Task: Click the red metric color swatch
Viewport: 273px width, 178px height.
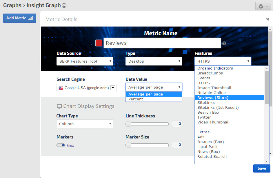Action: 99,43
